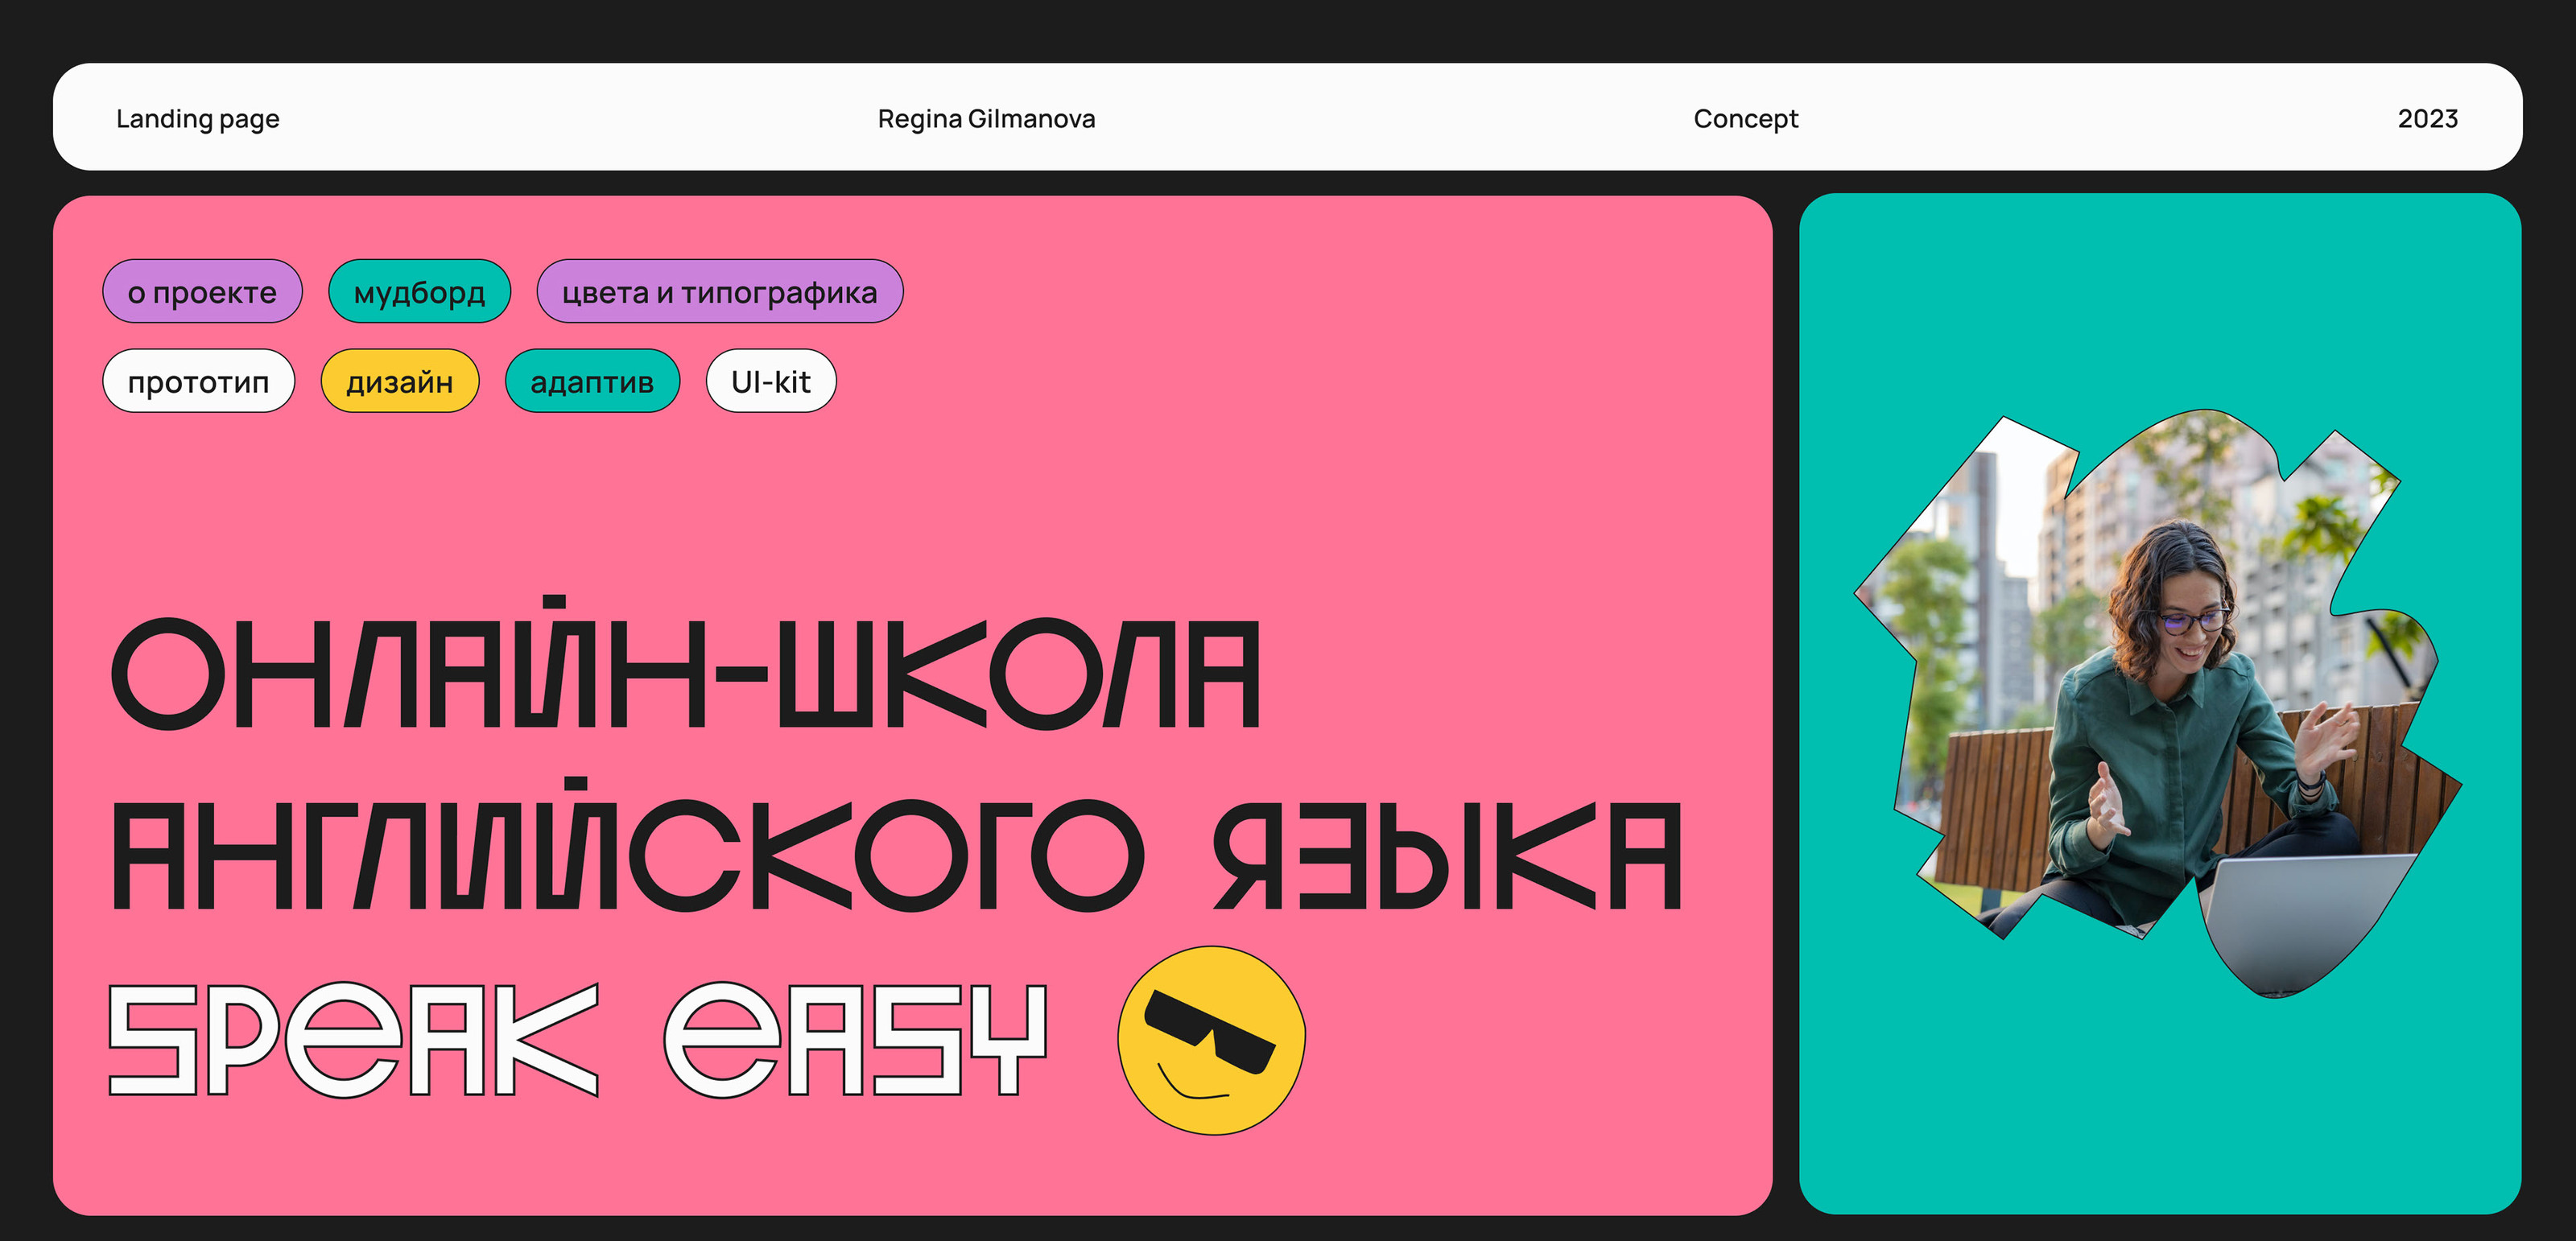The image size is (2576, 1241).
Task: Click 'Landing page' in the header
Action: click(198, 118)
